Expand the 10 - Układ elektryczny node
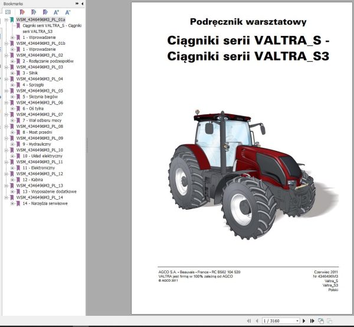The width and height of the screenshot is (354, 327). pos(12,156)
